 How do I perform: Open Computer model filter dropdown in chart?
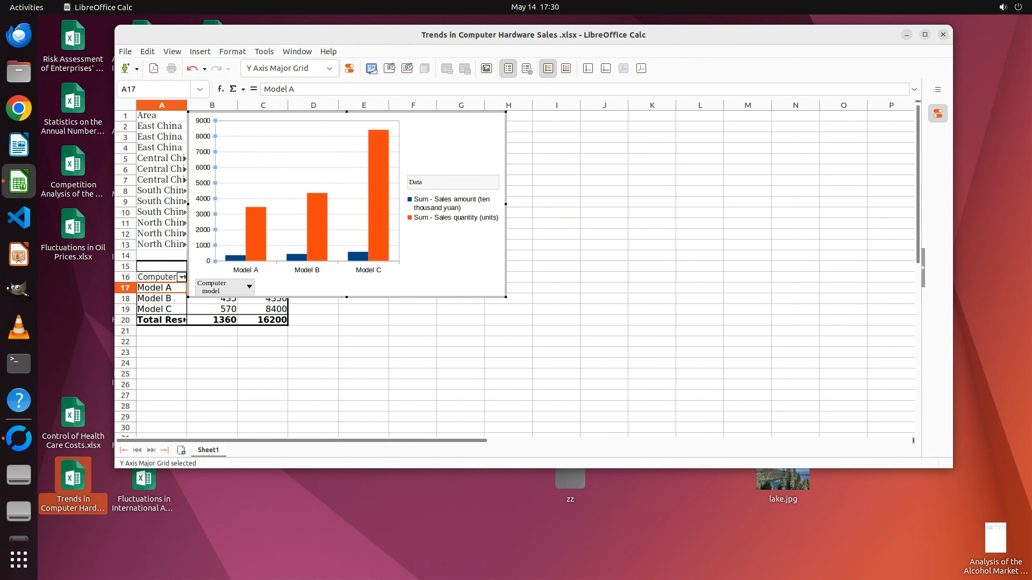pyautogui.click(x=249, y=287)
